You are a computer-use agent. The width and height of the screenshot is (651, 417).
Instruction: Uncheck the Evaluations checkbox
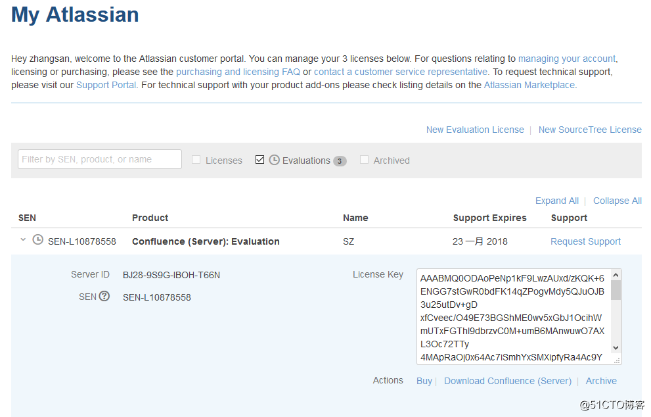point(260,160)
